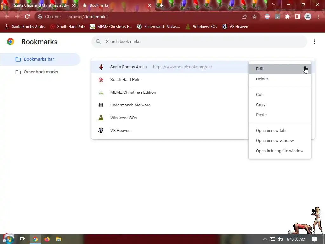325x244 pixels.
Task: Select the Windows ISOs list row
Action: [x=170, y=118]
